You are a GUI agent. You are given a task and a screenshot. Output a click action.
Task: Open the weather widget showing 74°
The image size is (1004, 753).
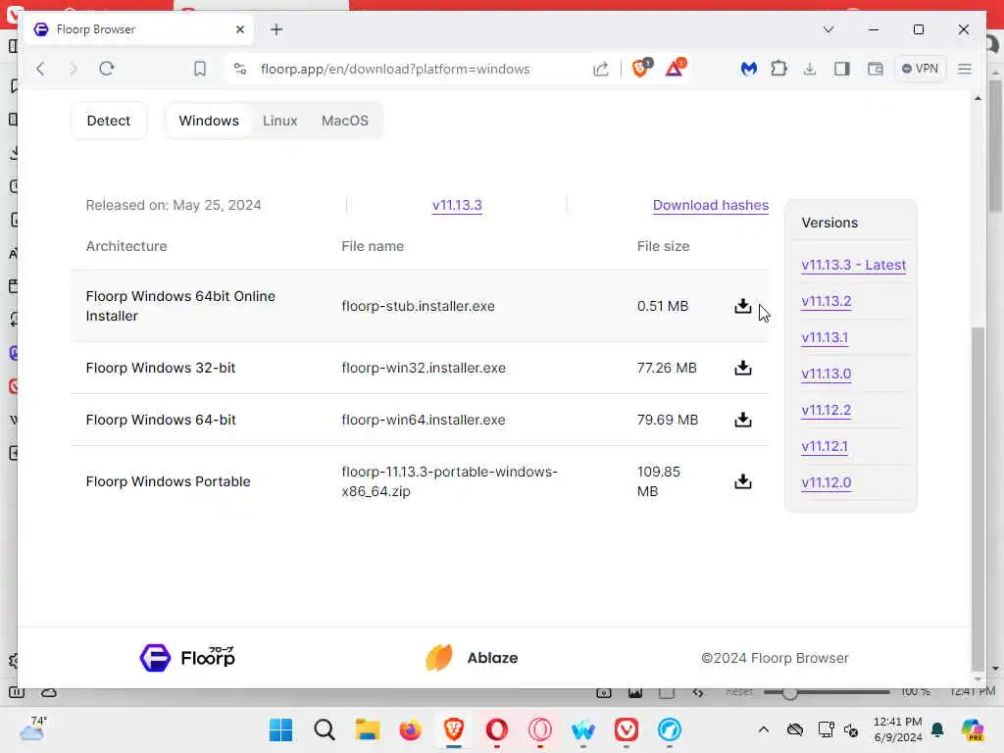(x=32, y=728)
